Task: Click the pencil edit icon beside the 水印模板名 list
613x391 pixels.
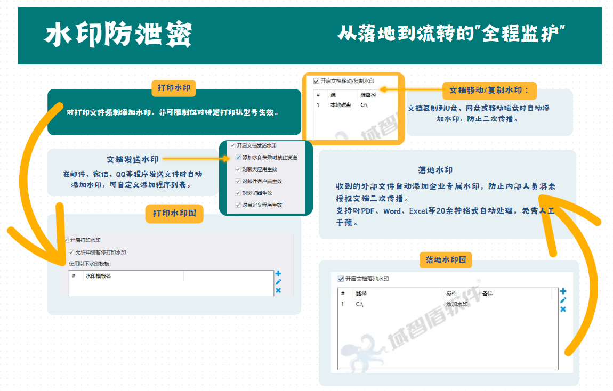Action: click(x=278, y=282)
